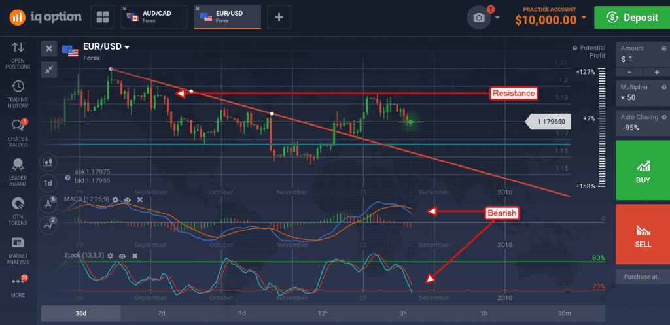Add a new asset tab
Screen dimensions: 670x325
click(279, 17)
